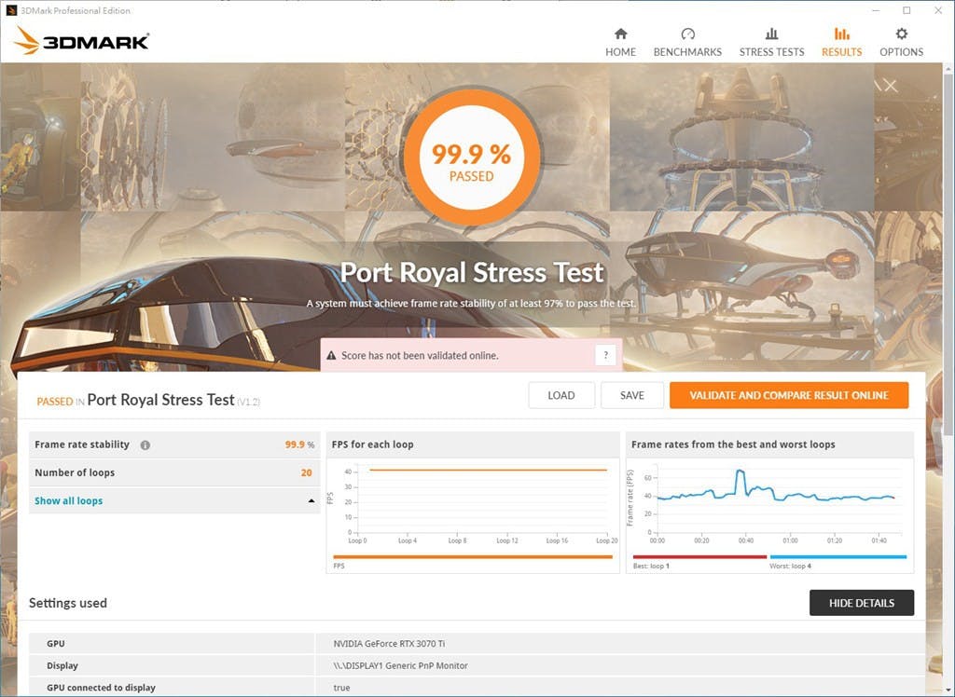The height and width of the screenshot is (697, 955).
Task: Open the BENCHMARKS tab
Action: click(687, 42)
